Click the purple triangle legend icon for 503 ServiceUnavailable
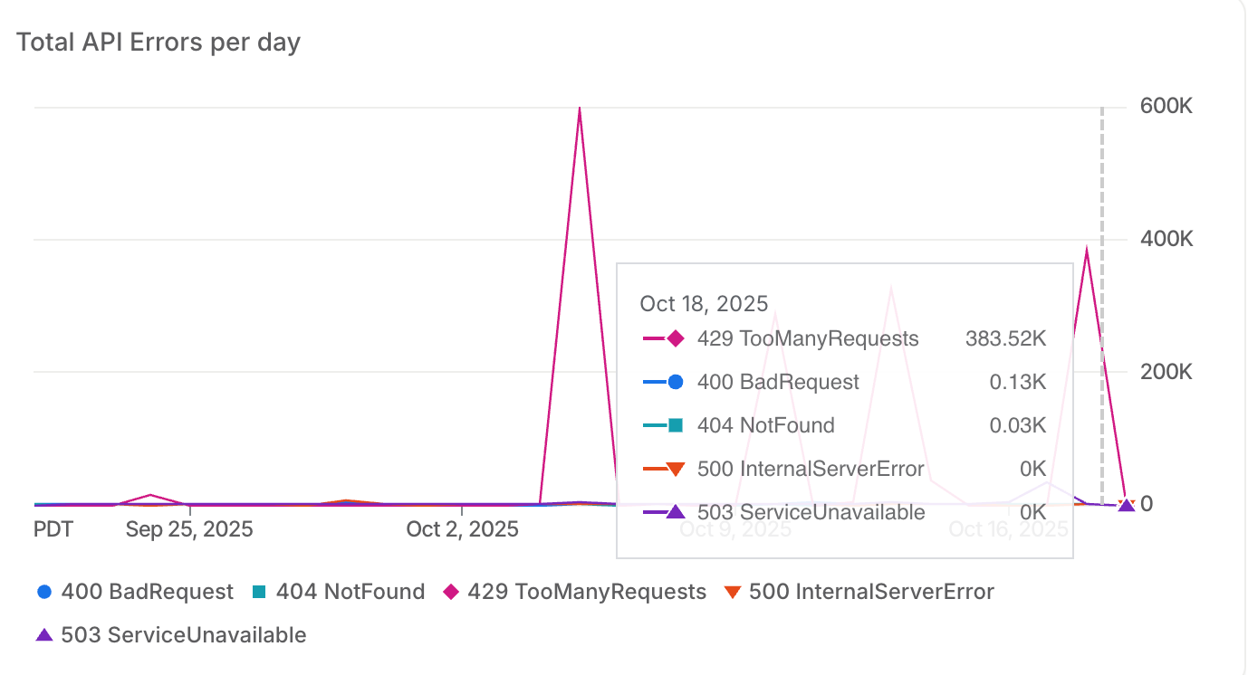The height and width of the screenshot is (675, 1248). 44,635
